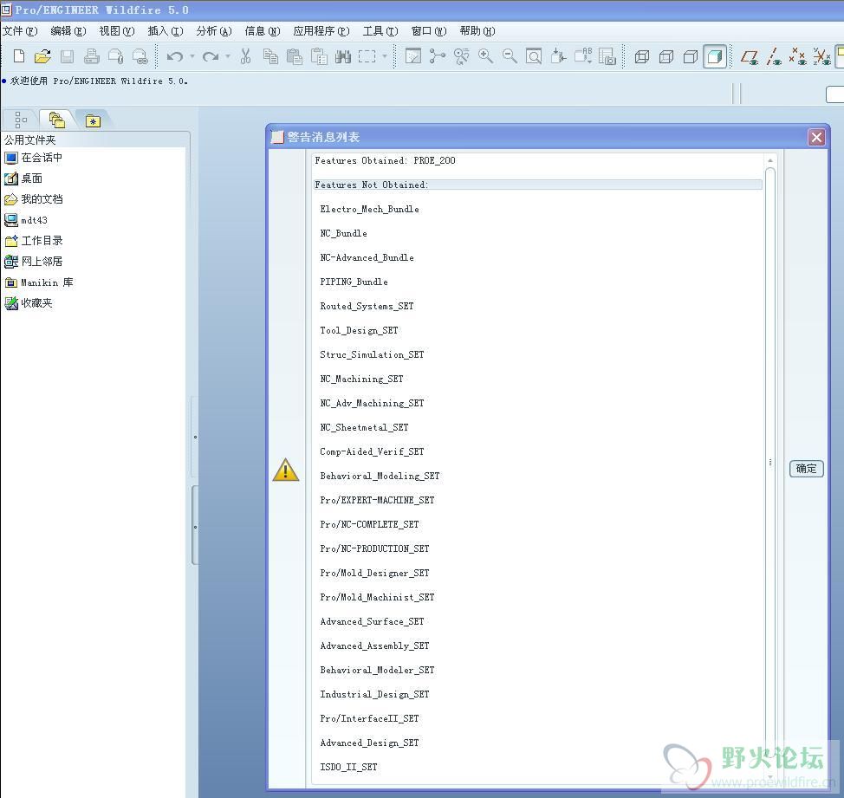Viewport: 844px width, 798px height.
Task: Toggle datum planes display
Action: pos(750,56)
